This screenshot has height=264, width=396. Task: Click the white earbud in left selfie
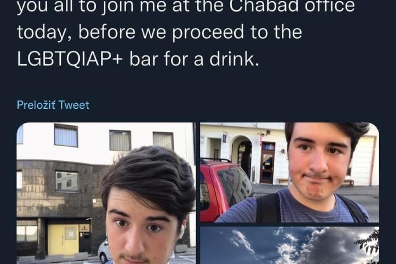[x=181, y=231]
